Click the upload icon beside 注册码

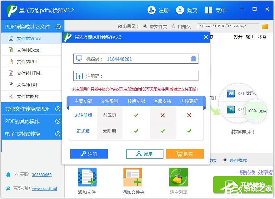click(x=79, y=76)
